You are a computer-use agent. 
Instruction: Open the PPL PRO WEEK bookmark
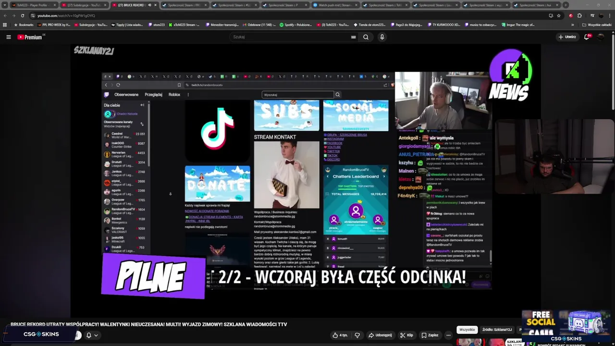click(54, 25)
